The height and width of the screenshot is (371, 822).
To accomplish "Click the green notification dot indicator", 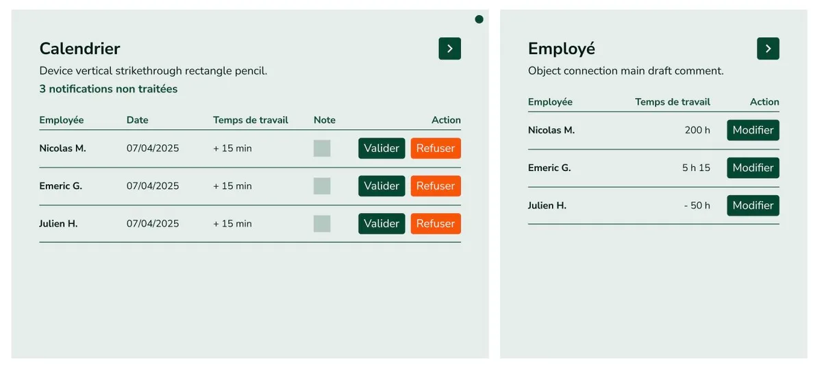I will (x=479, y=19).
